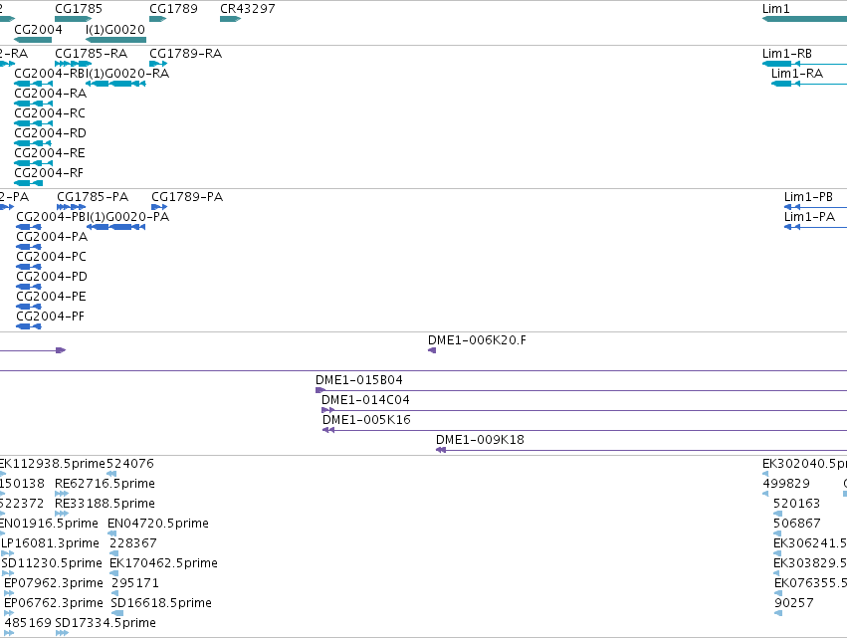This screenshot has height=638, width=847.
Task: Select the l(1)G0020 gene label
Action: (115, 29)
